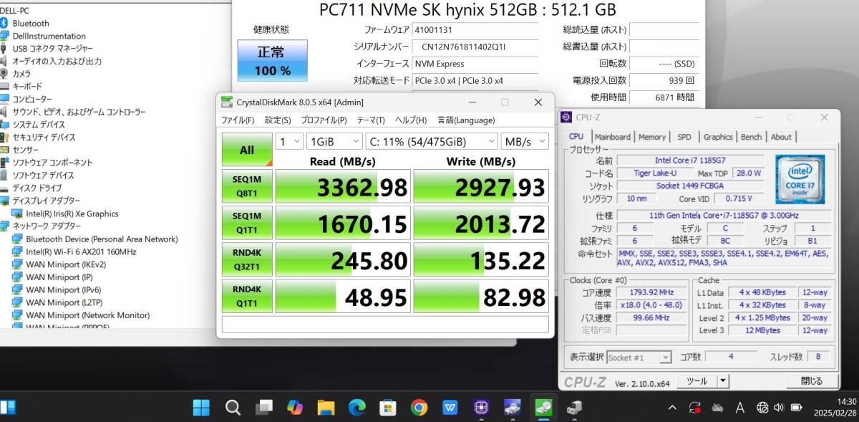859x422 pixels.
Task: Switch to the Memory tab in CPU-Z
Action: pyautogui.click(x=652, y=137)
